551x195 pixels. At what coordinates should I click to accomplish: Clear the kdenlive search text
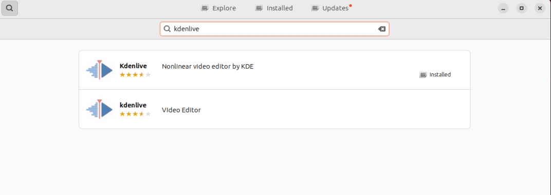click(381, 29)
